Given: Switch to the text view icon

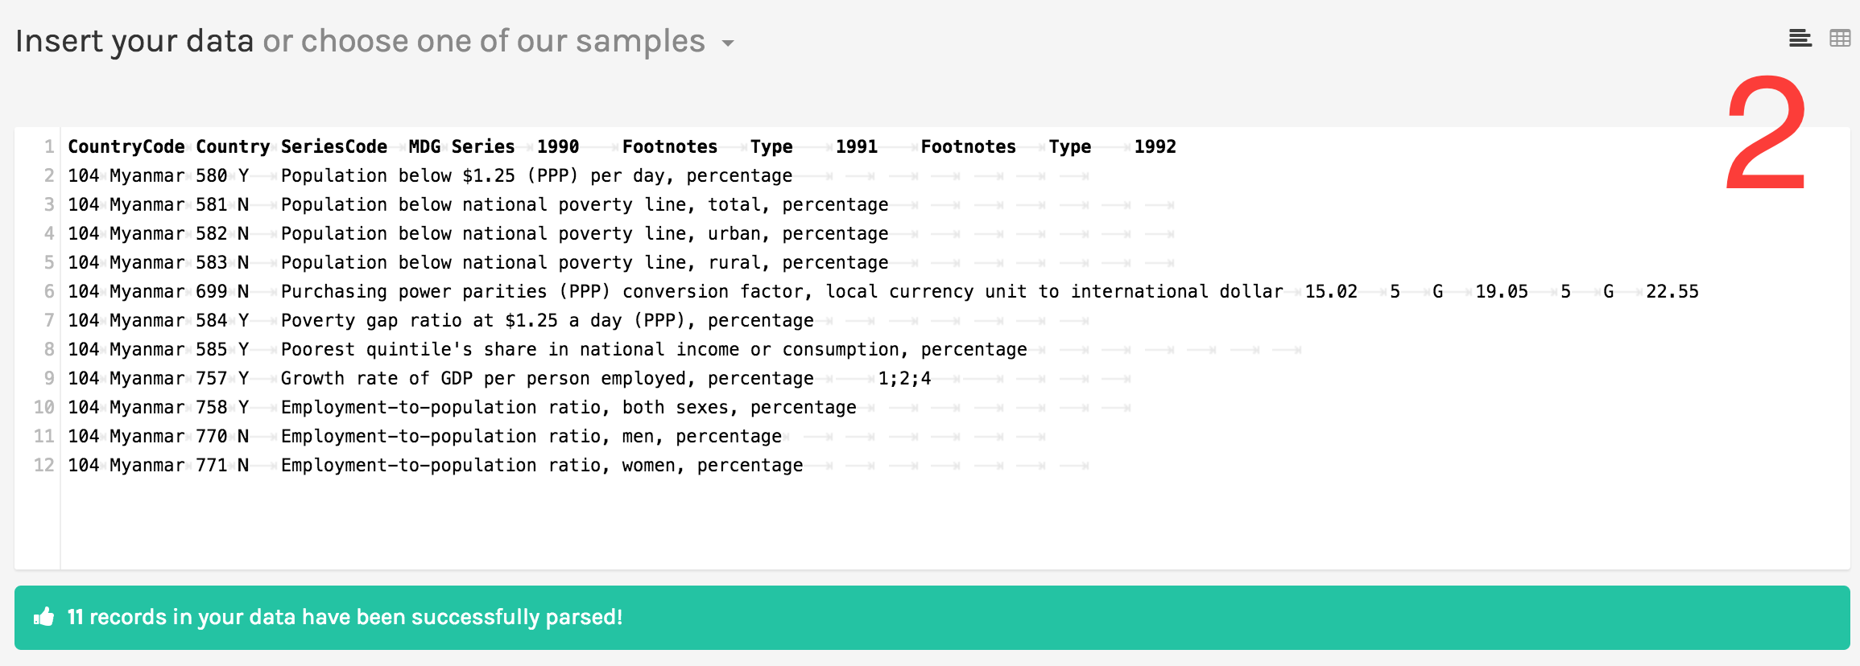Looking at the screenshot, I should (1800, 38).
